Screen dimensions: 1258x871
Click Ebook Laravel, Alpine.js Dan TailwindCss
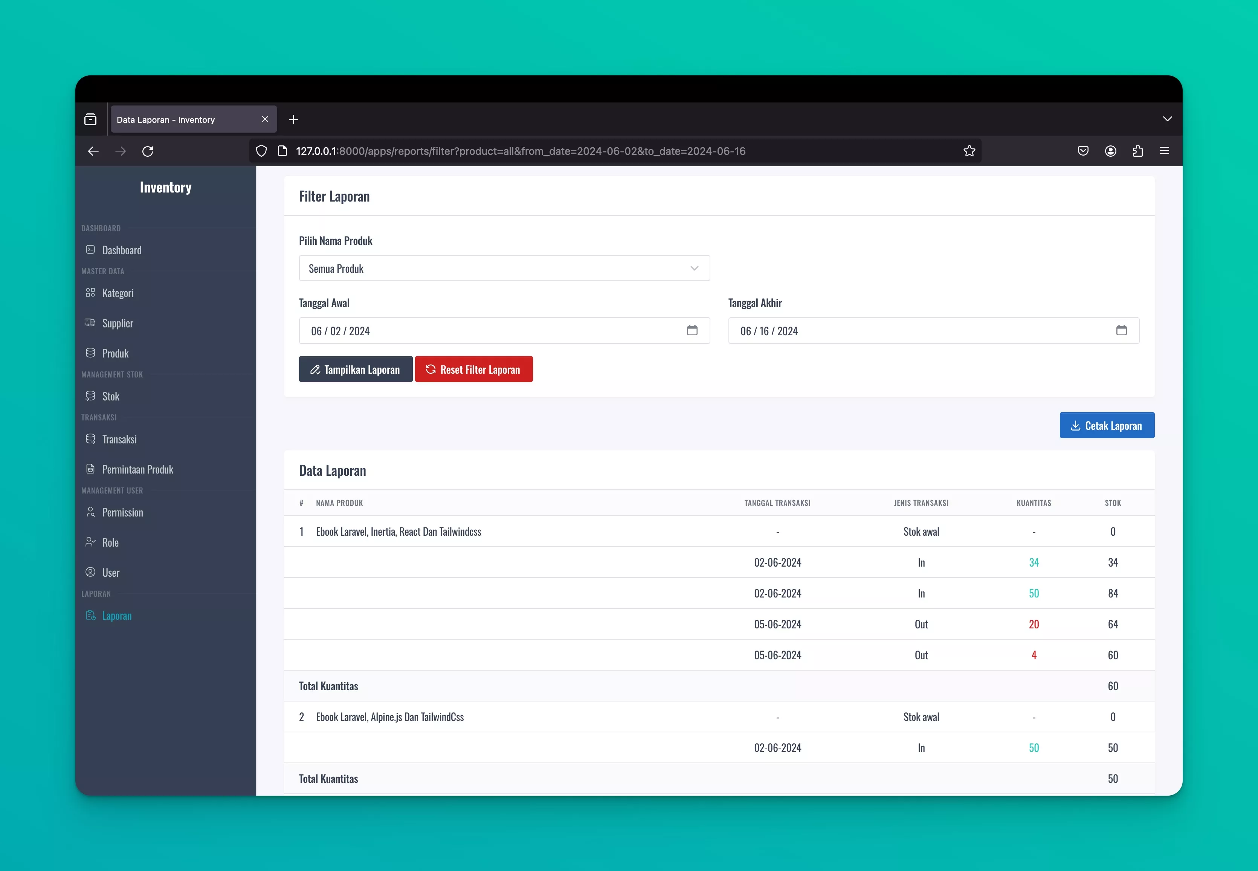pos(390,717)
